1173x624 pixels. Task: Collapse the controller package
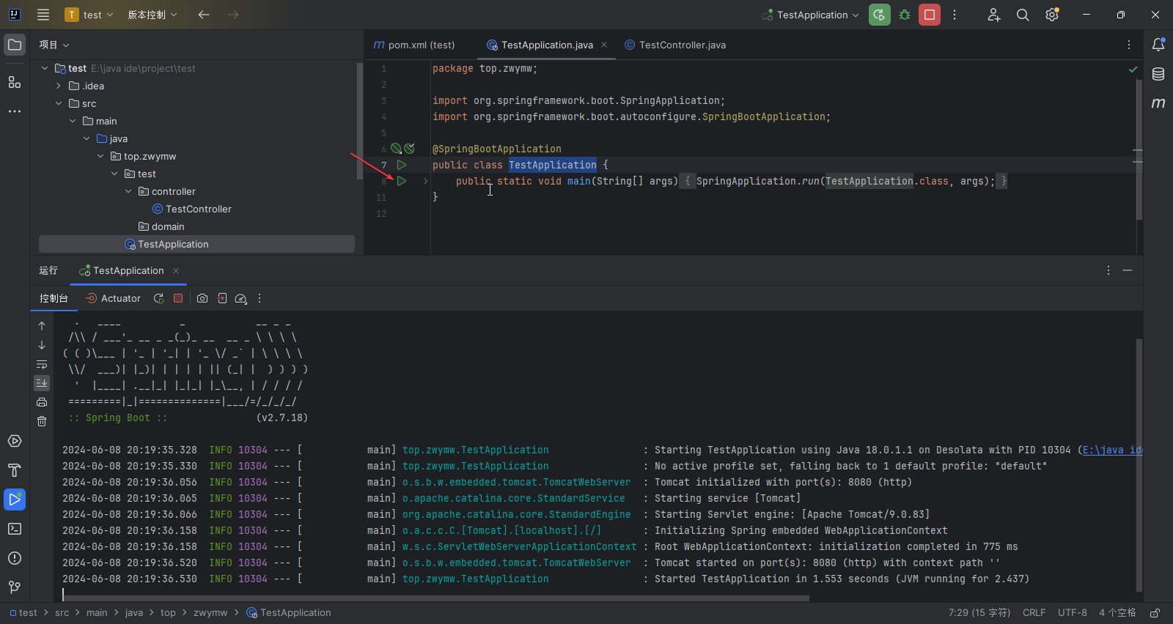click(x=128, y=191)
